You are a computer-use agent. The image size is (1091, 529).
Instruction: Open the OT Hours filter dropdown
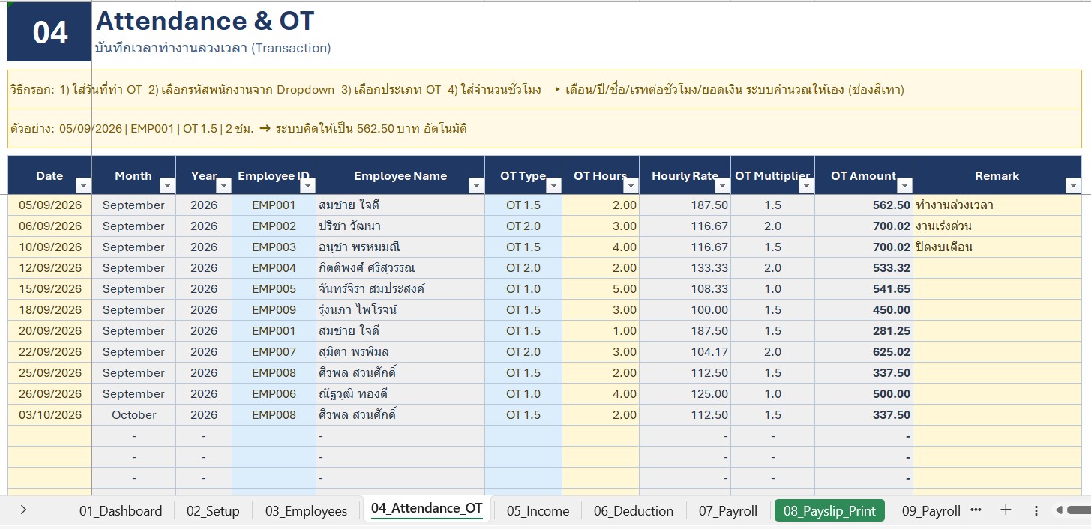pos(631,186)
